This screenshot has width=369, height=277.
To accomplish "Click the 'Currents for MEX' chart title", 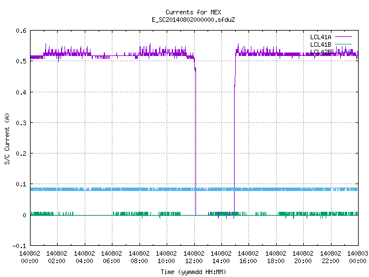I will pyautogui.click(x=193, y=12).
